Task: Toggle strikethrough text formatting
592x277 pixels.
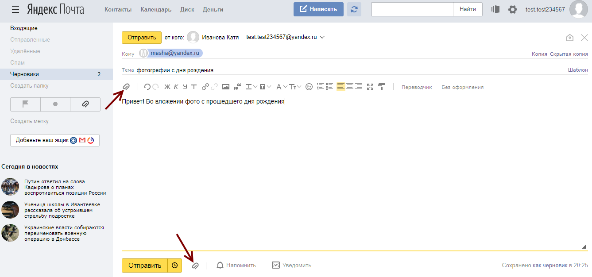Action: click(194, 87)
